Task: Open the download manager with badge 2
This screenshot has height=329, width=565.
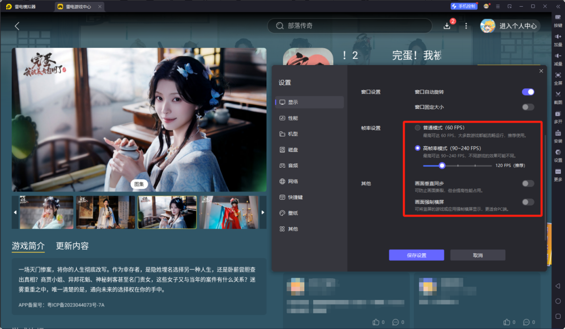Action: pos(447,26)
